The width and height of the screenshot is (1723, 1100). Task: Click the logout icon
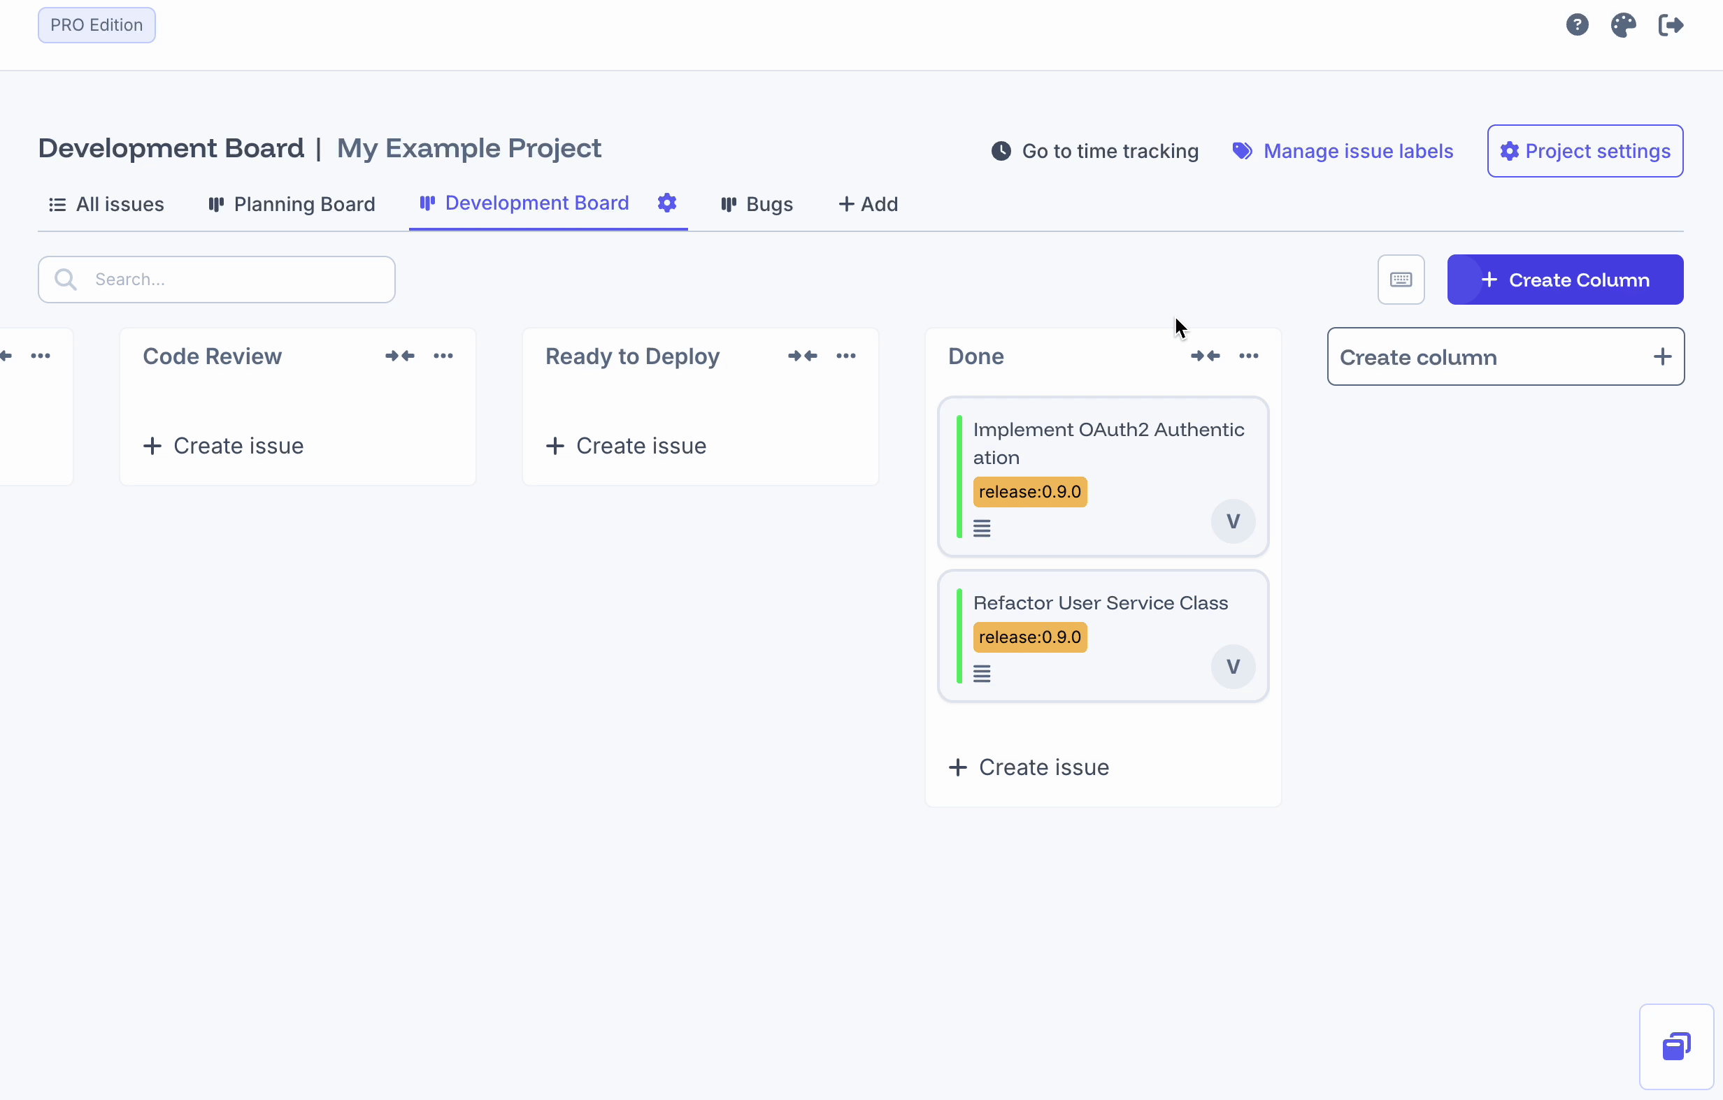coord(1670,25)
